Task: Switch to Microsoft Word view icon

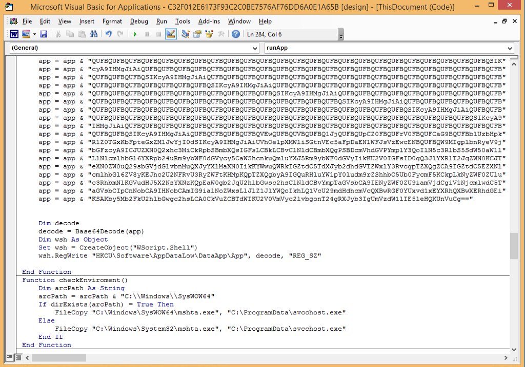Action: pos(14,34)
